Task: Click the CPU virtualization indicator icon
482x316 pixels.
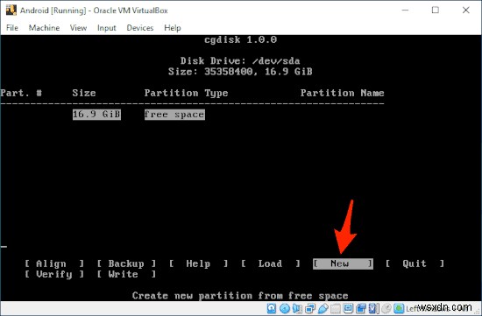Action: 373,308
